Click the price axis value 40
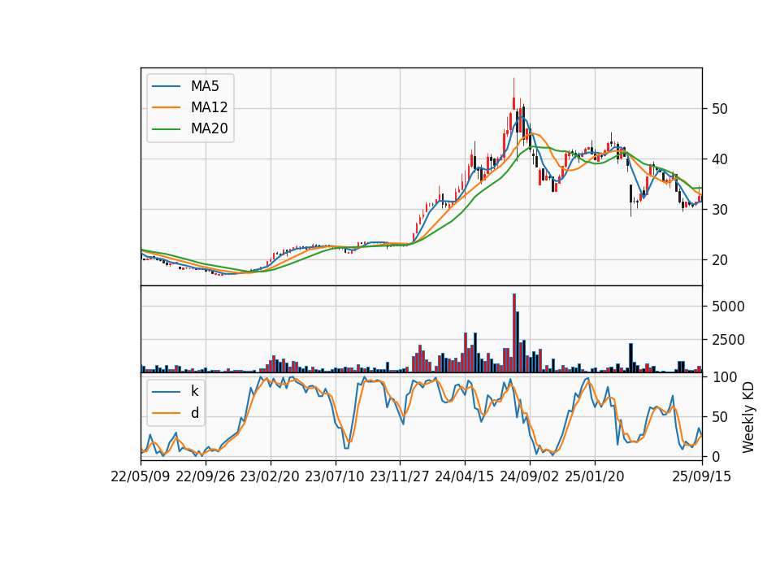Viewport: 780px width, 561px height. point(719,159)
